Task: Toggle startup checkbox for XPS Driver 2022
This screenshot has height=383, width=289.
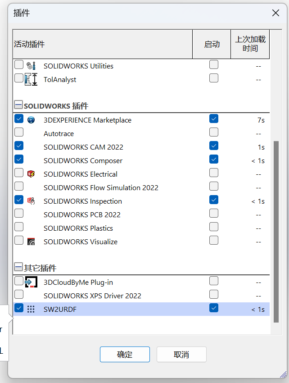Action: point(214,294)
